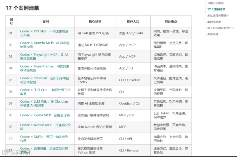
Task: Open the Codex × Obsidian case link in row 05
Action: coord(45,80)
